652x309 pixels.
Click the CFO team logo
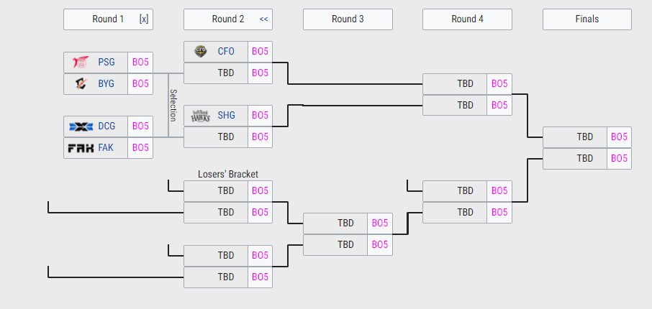coord(201,52)
